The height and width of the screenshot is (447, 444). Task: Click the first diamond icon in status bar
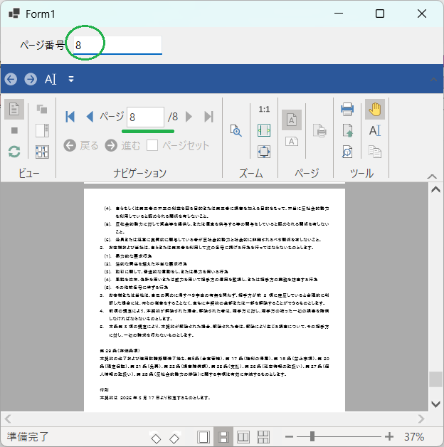click(156, 438)
